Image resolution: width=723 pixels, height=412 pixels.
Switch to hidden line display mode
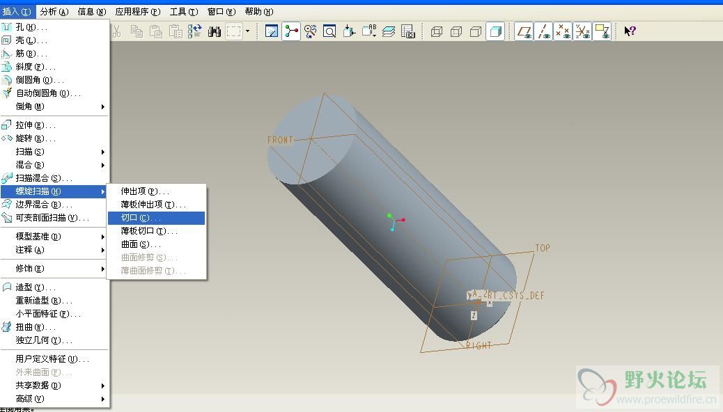[x=456, y=31]
